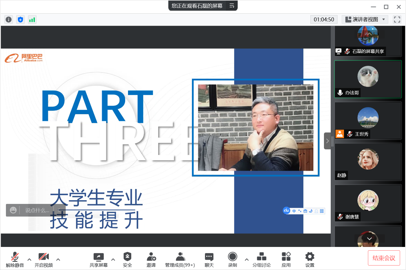This screenshot has width=406, height=270.
Task: Click the red 结束会议 button
Action: point(384,258)
